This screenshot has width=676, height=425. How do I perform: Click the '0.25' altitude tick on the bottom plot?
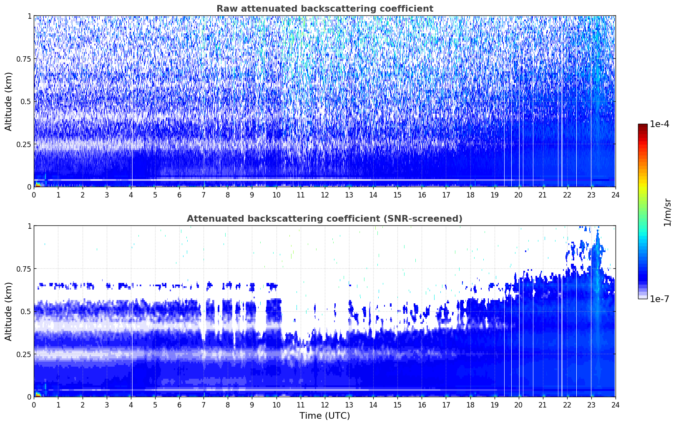coord(24,354)
